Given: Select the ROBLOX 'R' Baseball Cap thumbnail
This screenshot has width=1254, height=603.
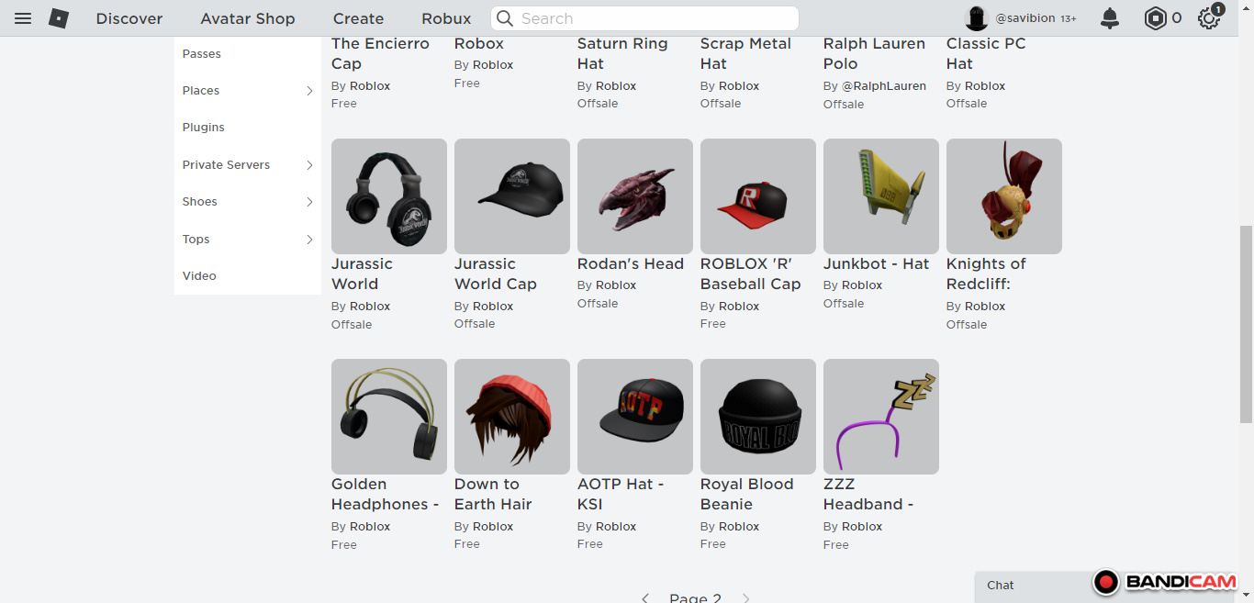Looking at the screenshot, I should click(758, 196).
